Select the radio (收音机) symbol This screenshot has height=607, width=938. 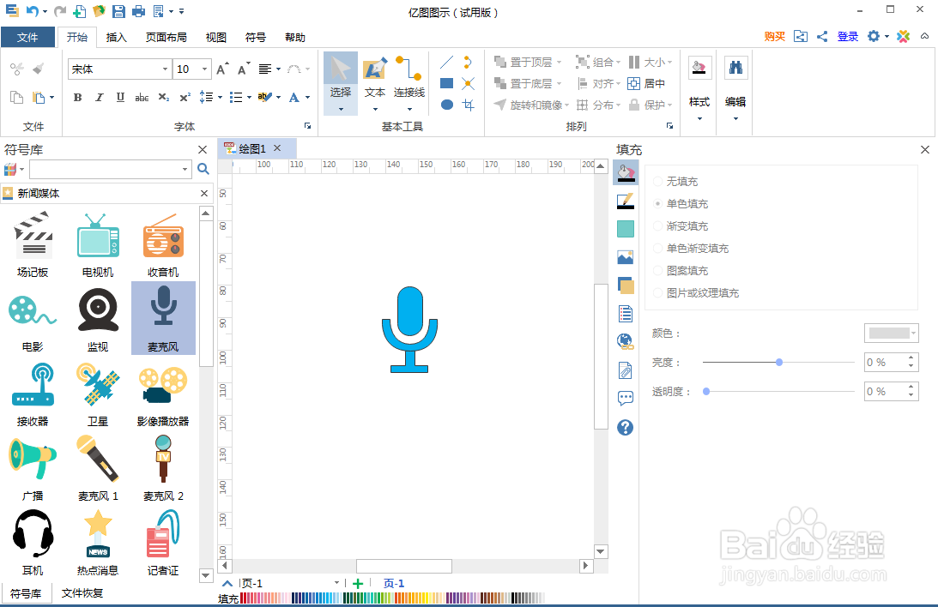pos(163,245)
